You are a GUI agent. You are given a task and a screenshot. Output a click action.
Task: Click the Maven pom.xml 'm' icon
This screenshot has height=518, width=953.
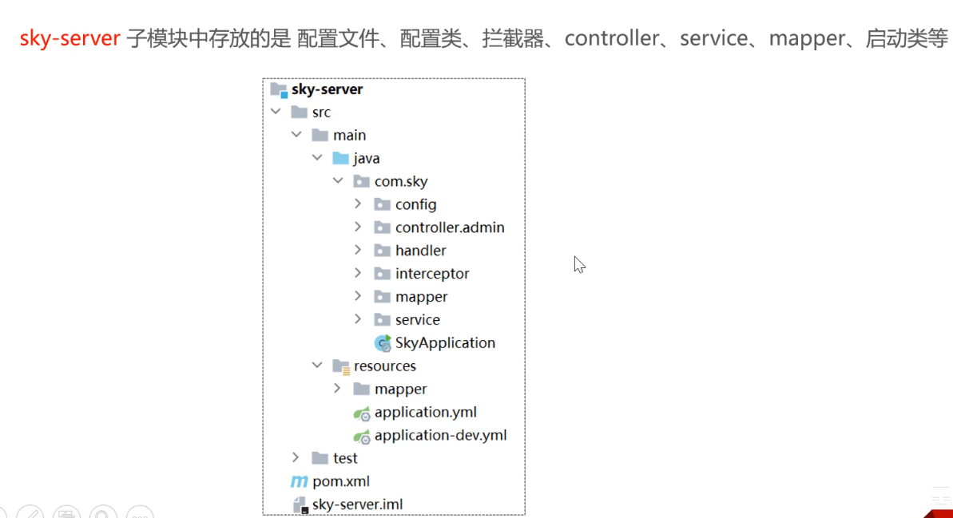coord(299,481)
